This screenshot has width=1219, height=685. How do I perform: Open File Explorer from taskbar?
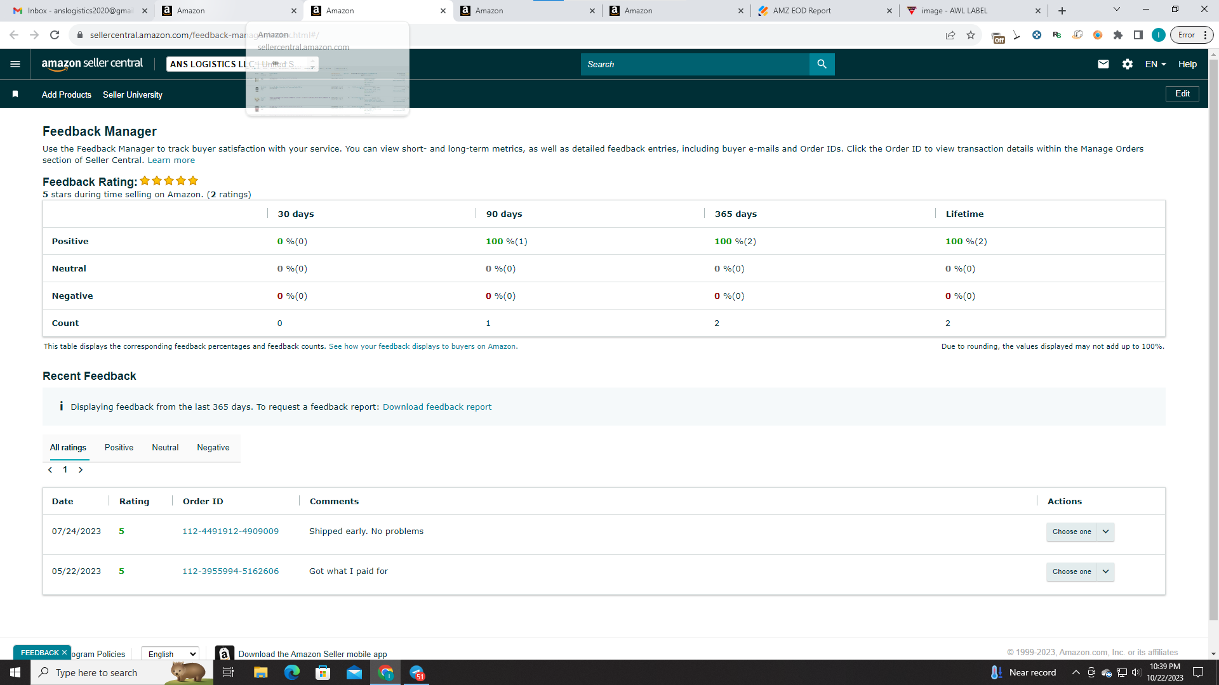click(260, 672)
